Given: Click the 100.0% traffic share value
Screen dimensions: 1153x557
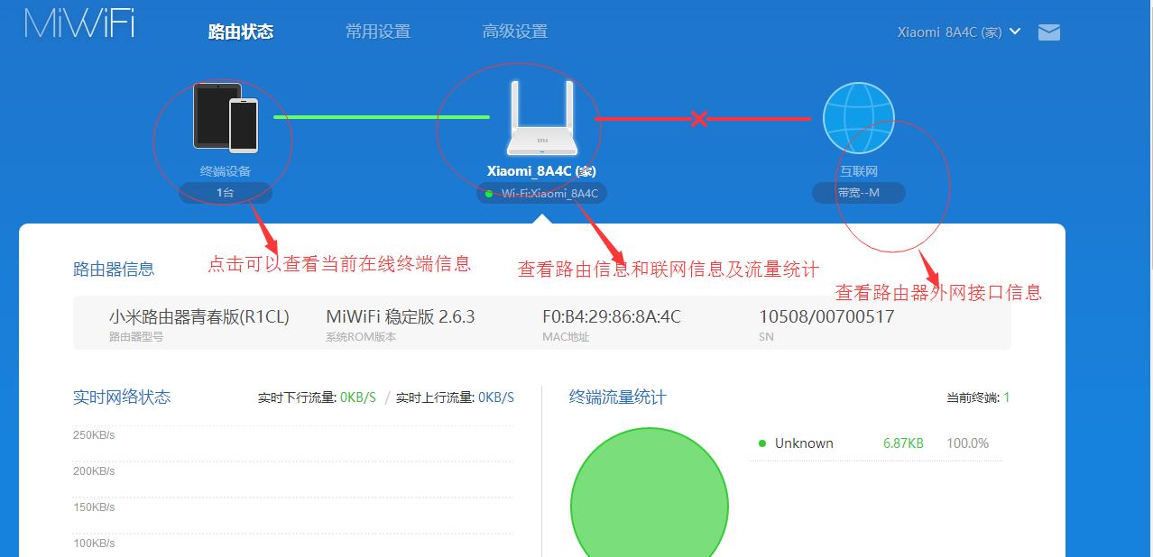Looking at the screenshot, I should pos(968,443).
